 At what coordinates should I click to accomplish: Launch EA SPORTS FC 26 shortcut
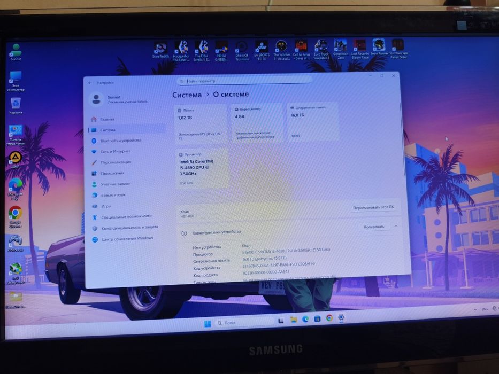262,50
